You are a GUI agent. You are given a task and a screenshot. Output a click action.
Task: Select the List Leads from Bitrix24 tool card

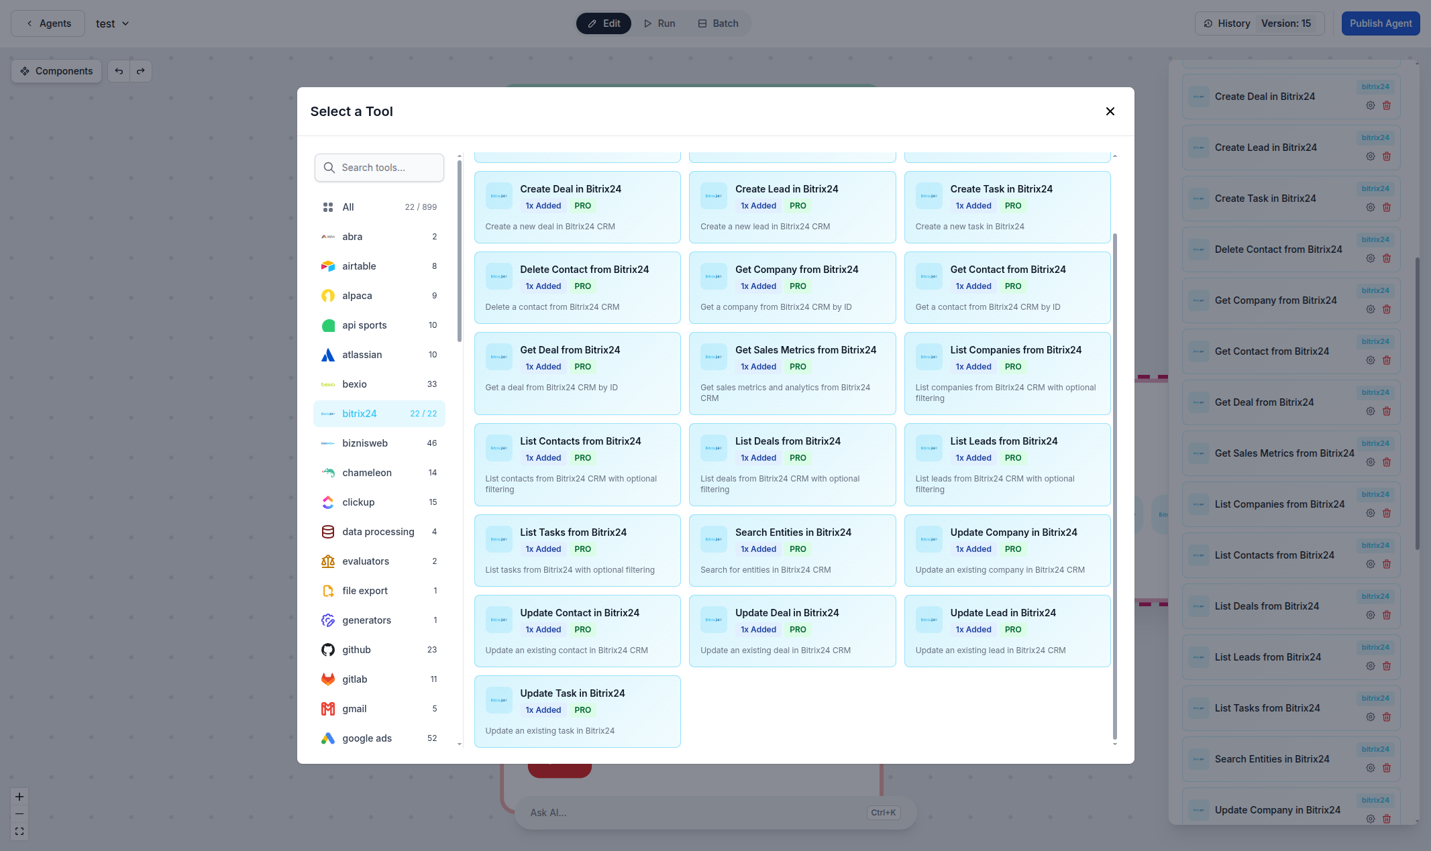click(1006, 465)
